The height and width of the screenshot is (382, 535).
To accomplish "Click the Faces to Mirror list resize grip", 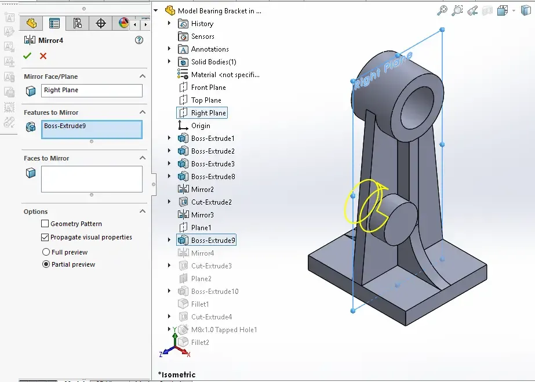I will (x=92, y=195).
